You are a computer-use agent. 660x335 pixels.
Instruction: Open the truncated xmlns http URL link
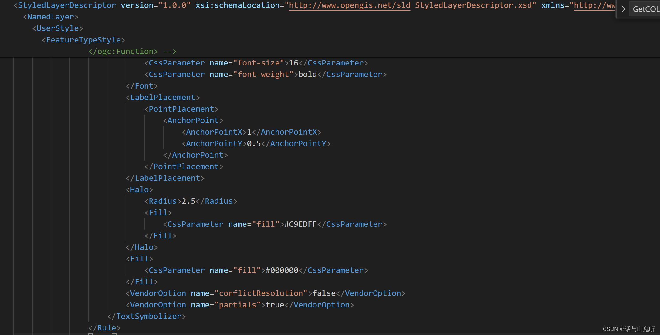coord(595,5)
